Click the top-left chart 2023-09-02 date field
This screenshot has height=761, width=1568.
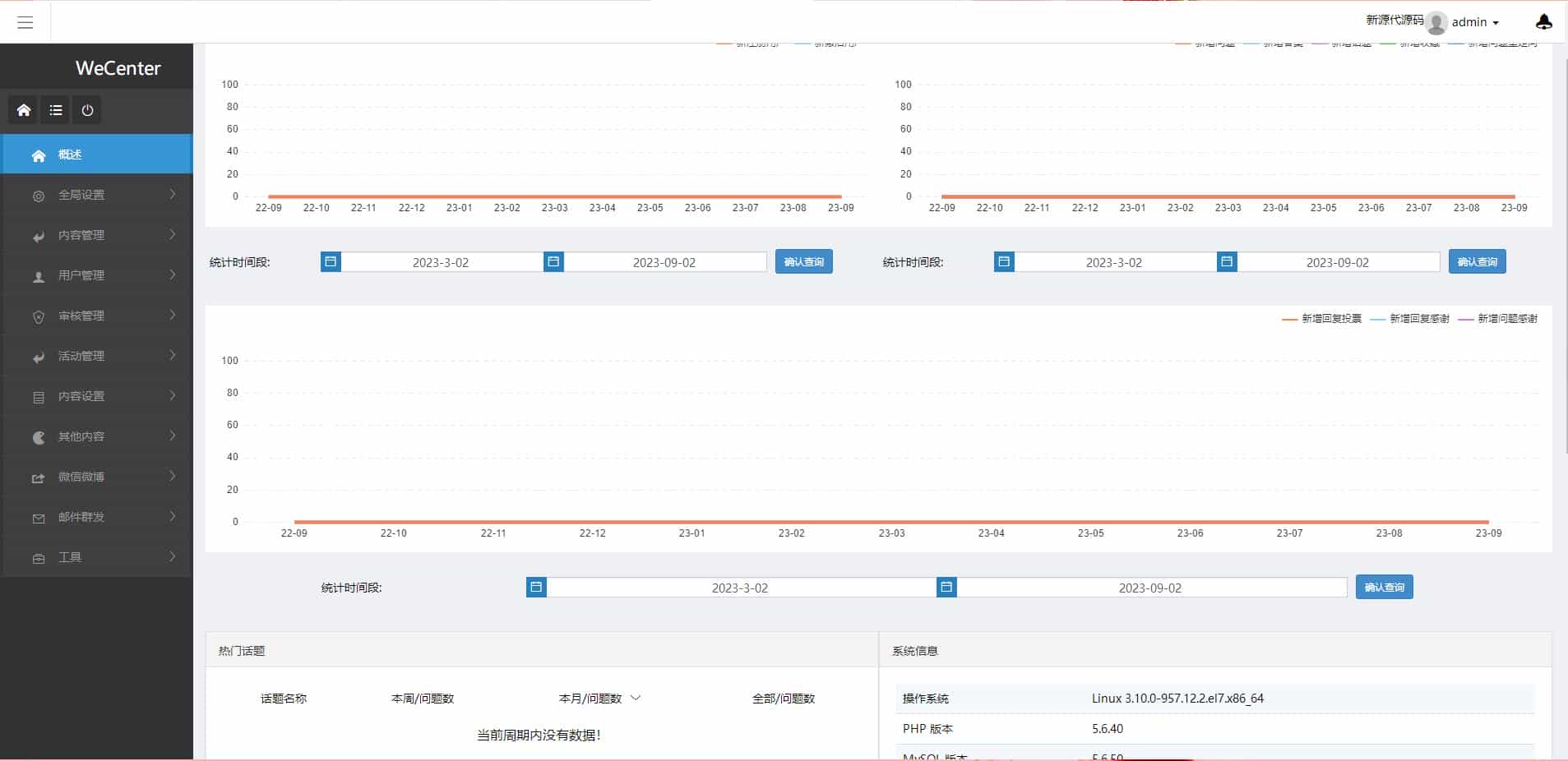coord(664,262)
